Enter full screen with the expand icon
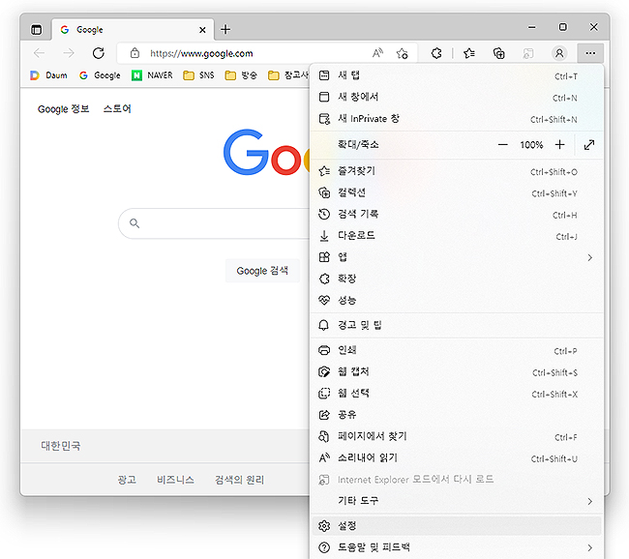Image resolution: width=629 pixels, height=559 pixels. pyautogui.click(x=589, y=145)
